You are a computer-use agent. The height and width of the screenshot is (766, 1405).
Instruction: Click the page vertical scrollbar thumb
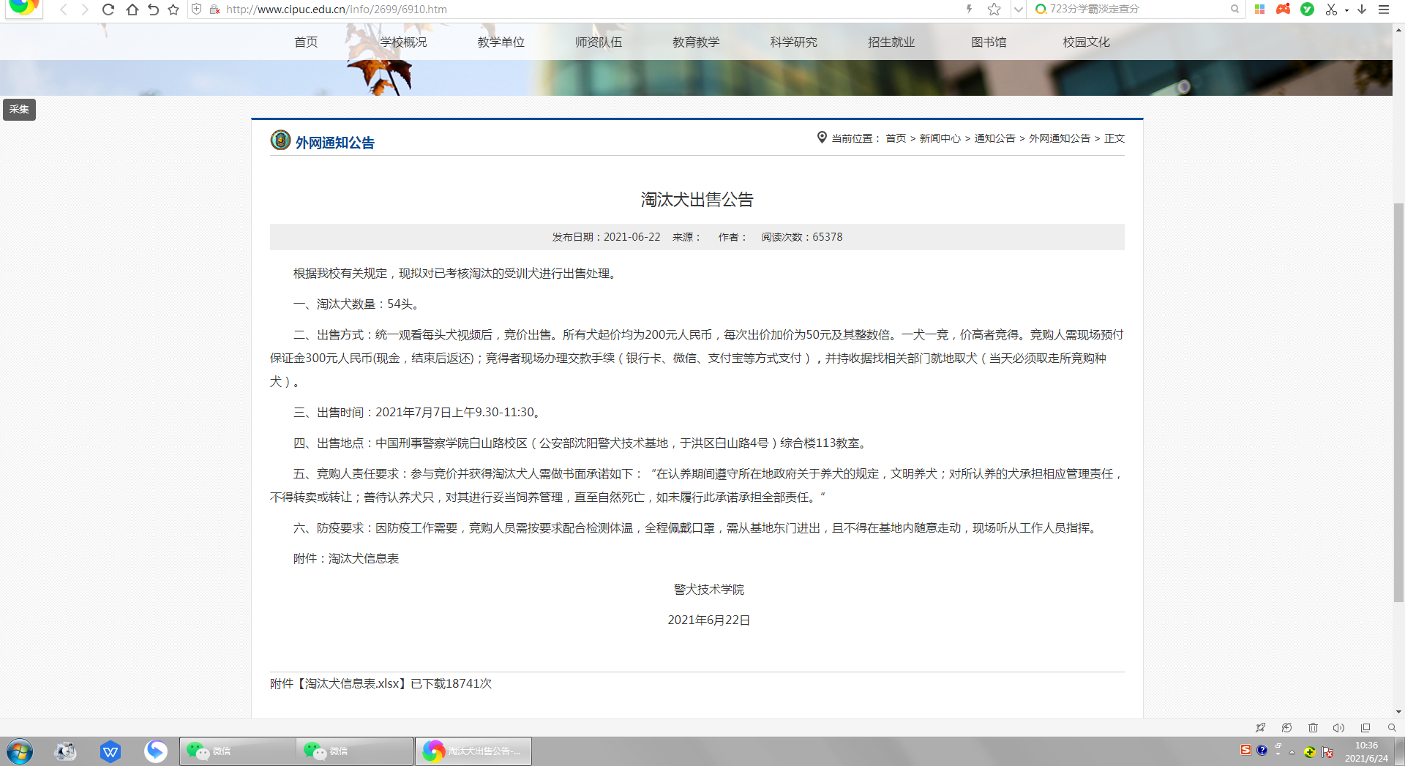1398,402
